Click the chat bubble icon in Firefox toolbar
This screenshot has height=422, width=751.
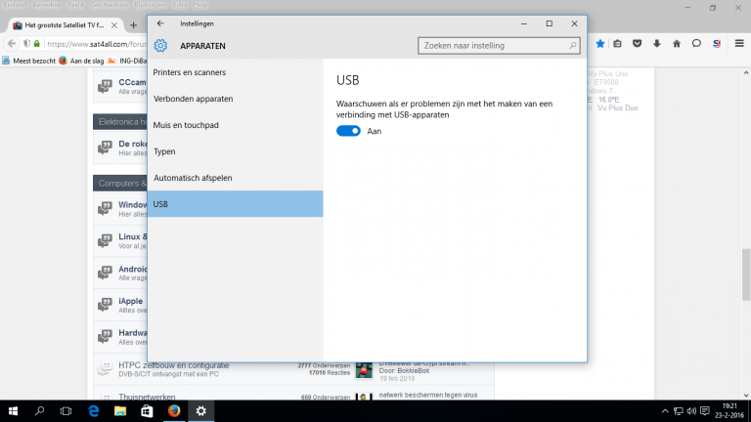tap(696, 44)
